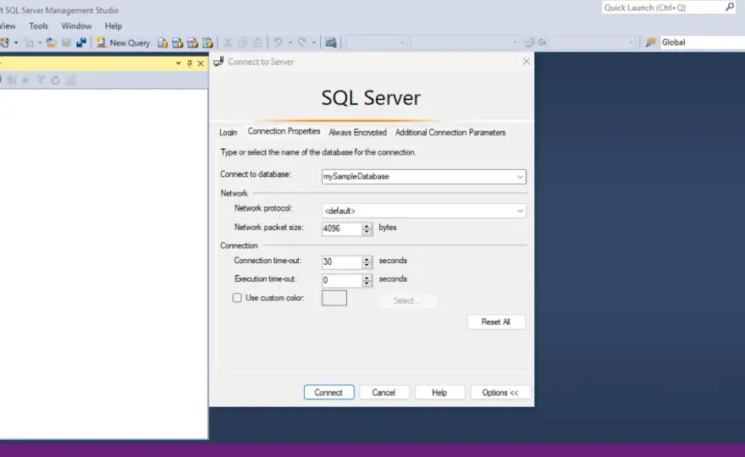Click the Help button in dialog
The width and height of the screenshot is (745, 457).
tap(439, 393)
